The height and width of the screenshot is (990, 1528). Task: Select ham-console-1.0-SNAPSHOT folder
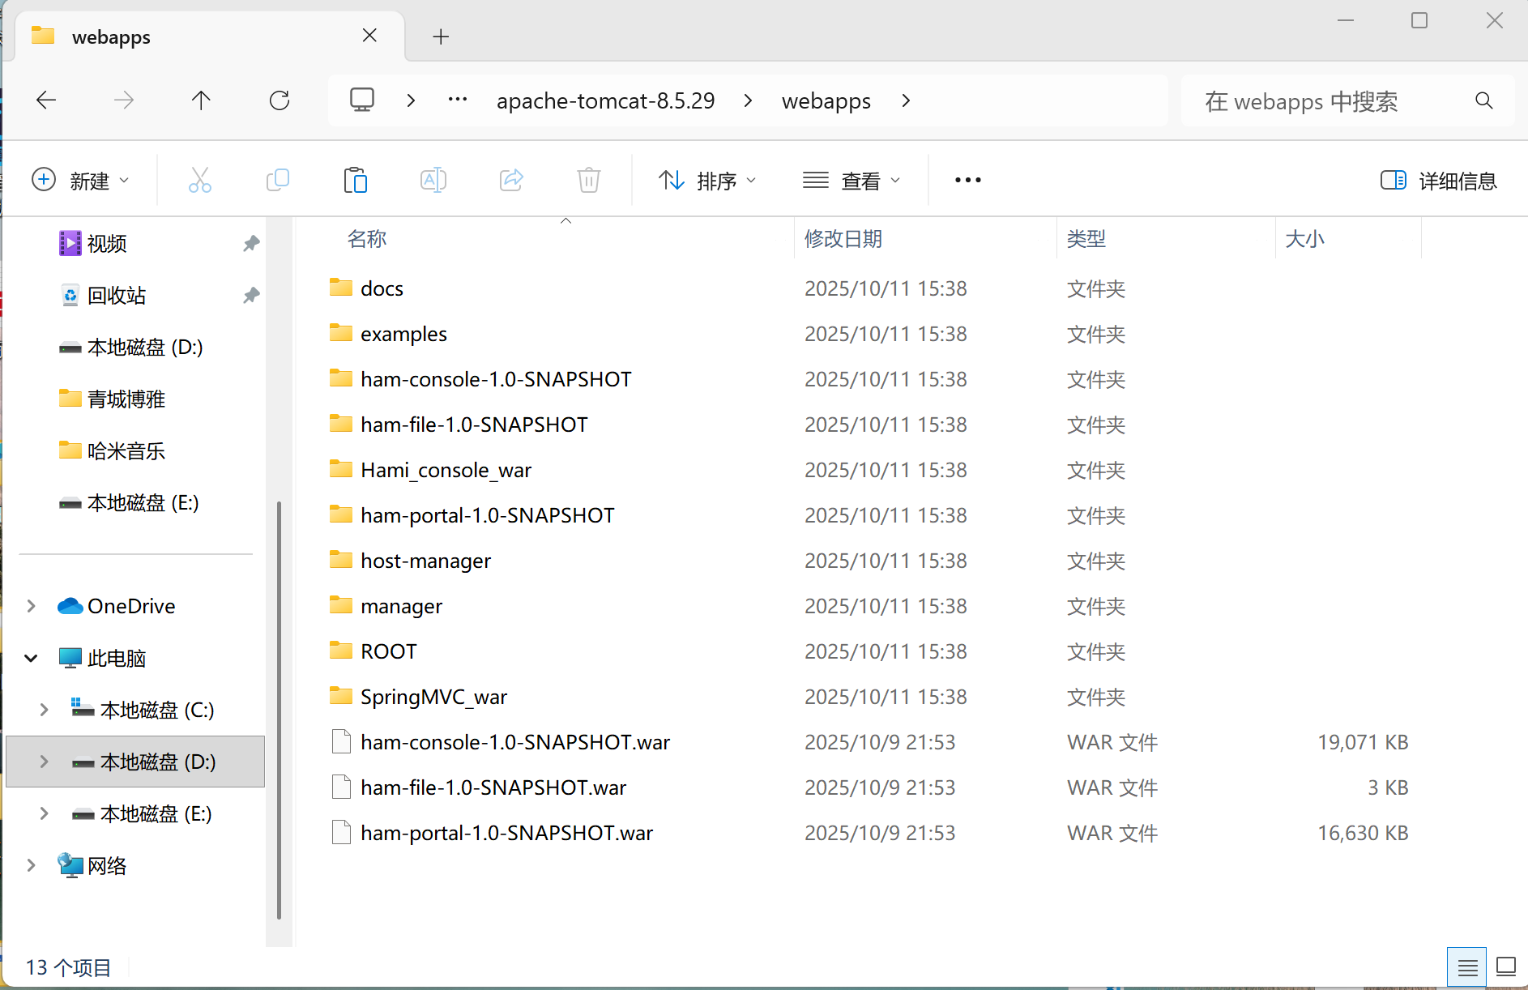pos(496,379)
